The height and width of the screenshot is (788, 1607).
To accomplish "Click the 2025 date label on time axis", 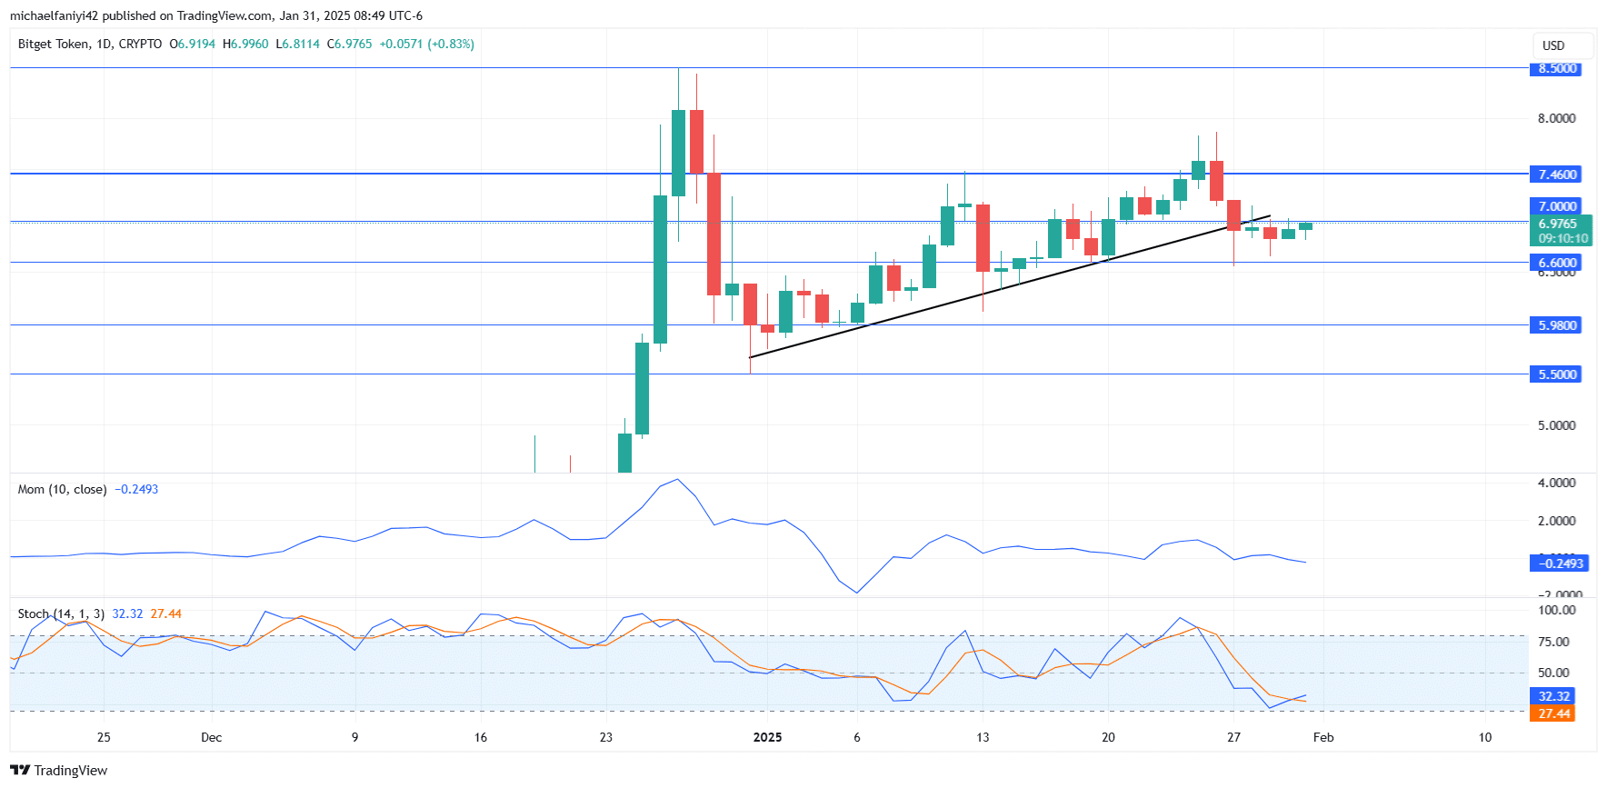I will pyautogui.click(x=767, y=737).
